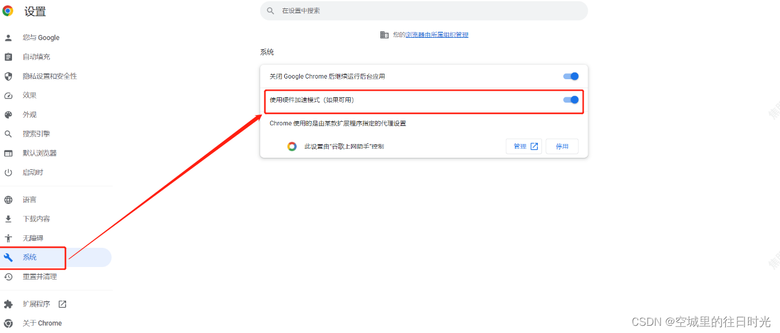Click the 管理 button for proxy extension
Screen dimensions: 780x333
coord(524,146)
